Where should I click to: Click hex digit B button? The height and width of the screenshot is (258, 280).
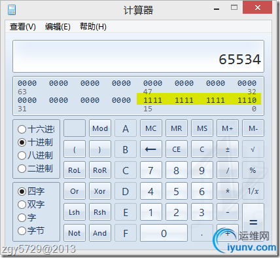pos(126,149)
